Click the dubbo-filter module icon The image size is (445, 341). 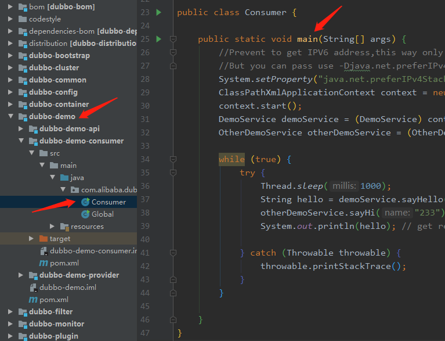pos(23,312)
